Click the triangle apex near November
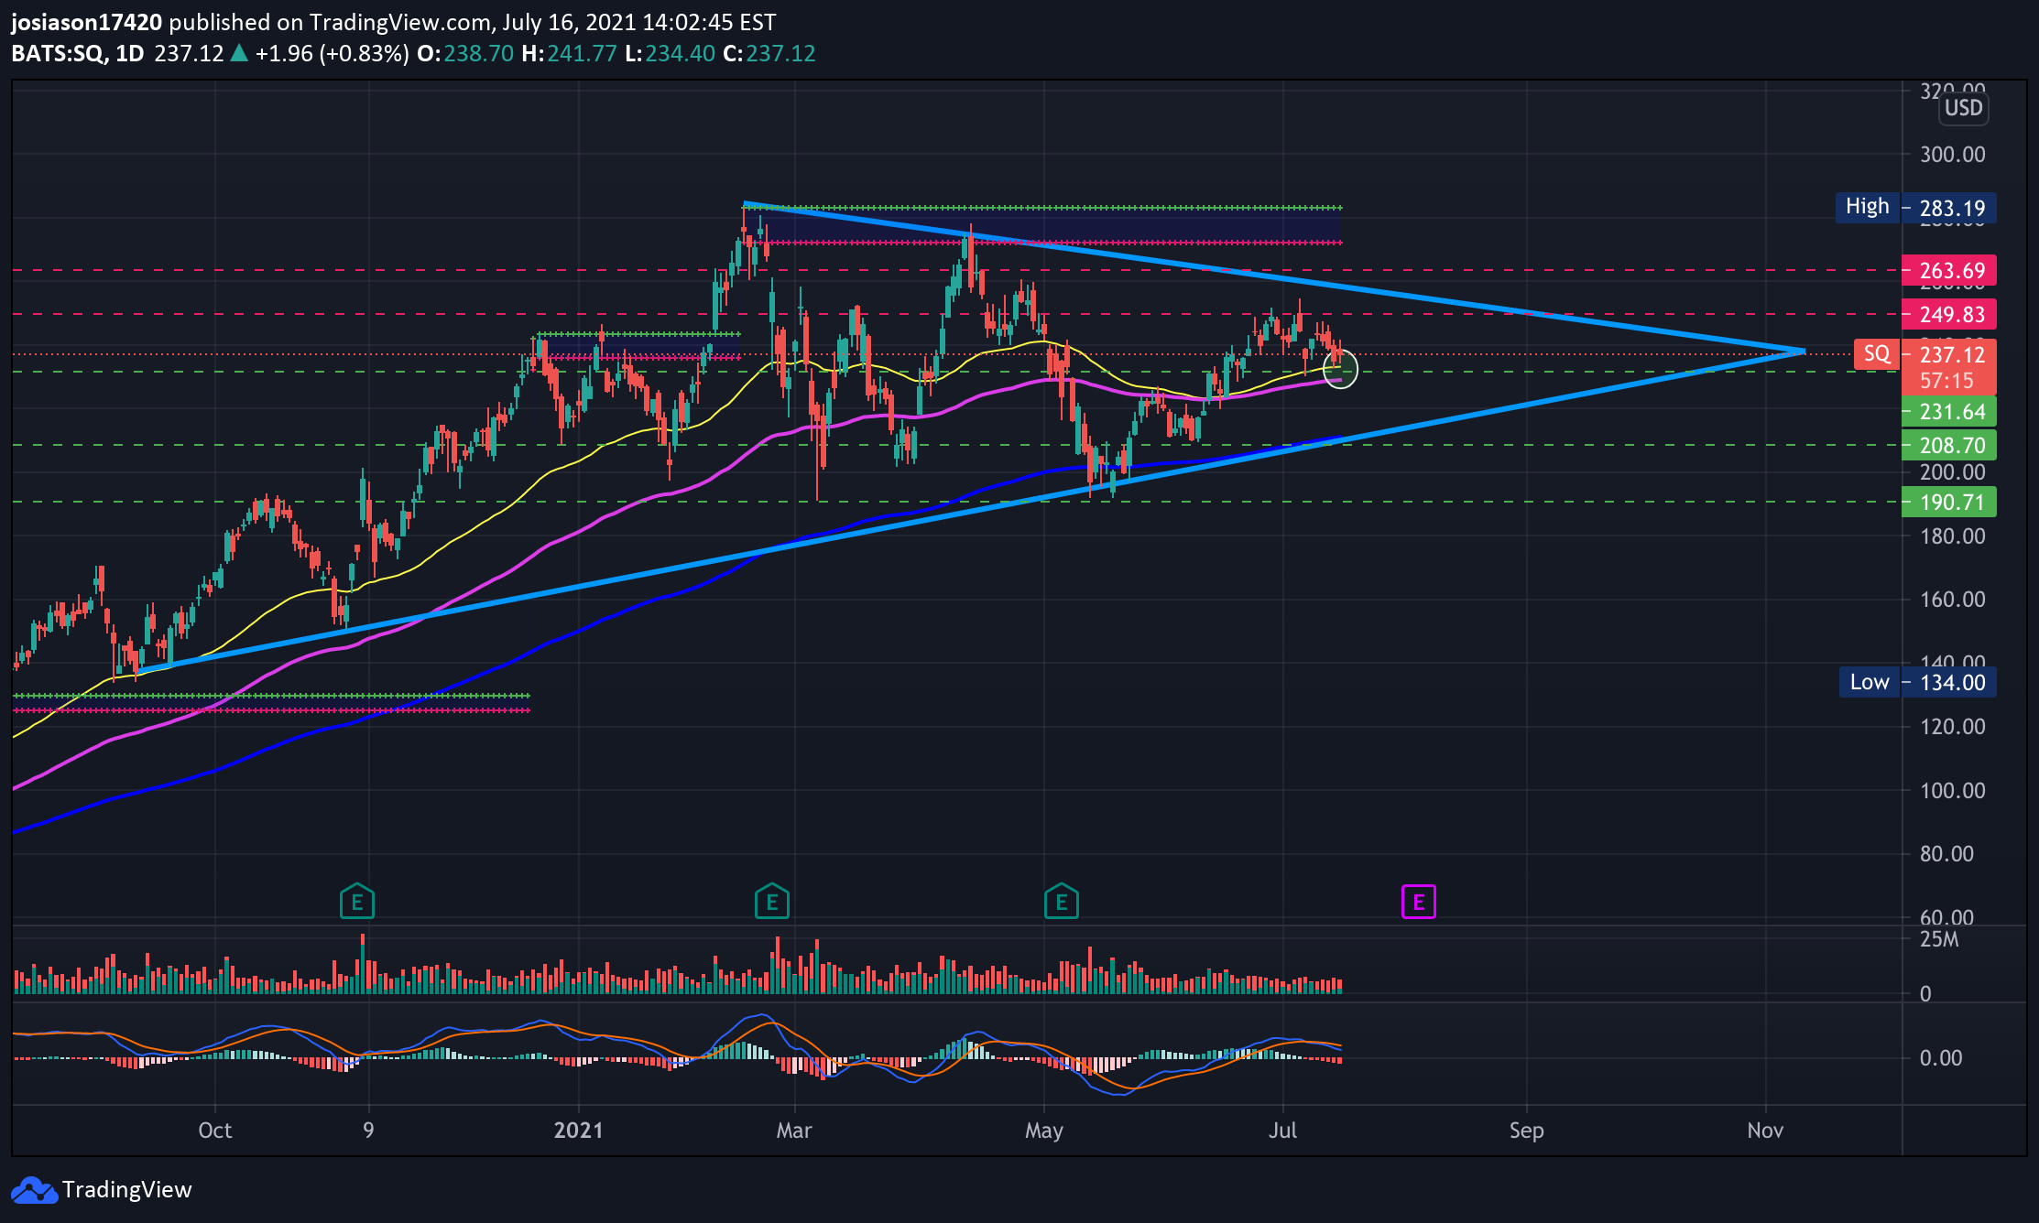Viewport: 2039px width, 1223px height. (1803, 351)
